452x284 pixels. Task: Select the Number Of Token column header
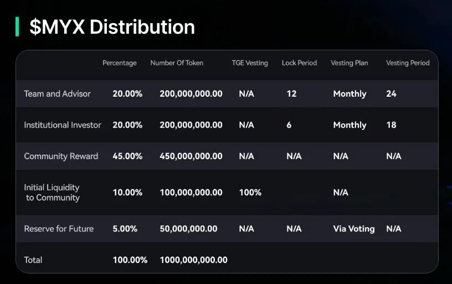pyautogui.click(x=177, y=63)
